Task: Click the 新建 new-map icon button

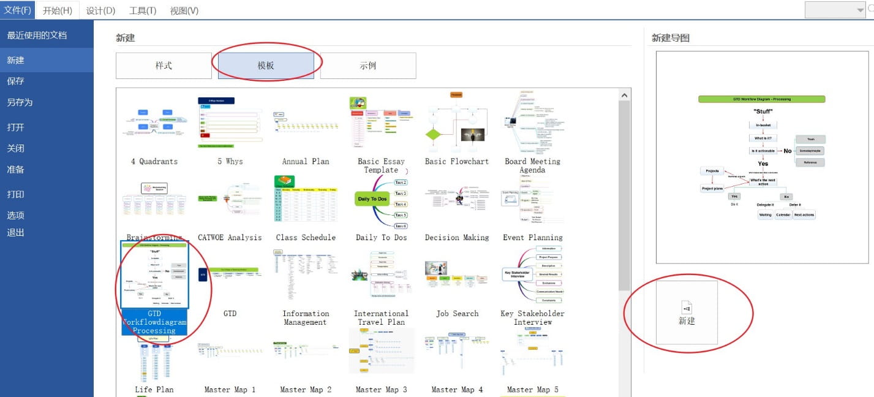Action: (x=687, y=312)
